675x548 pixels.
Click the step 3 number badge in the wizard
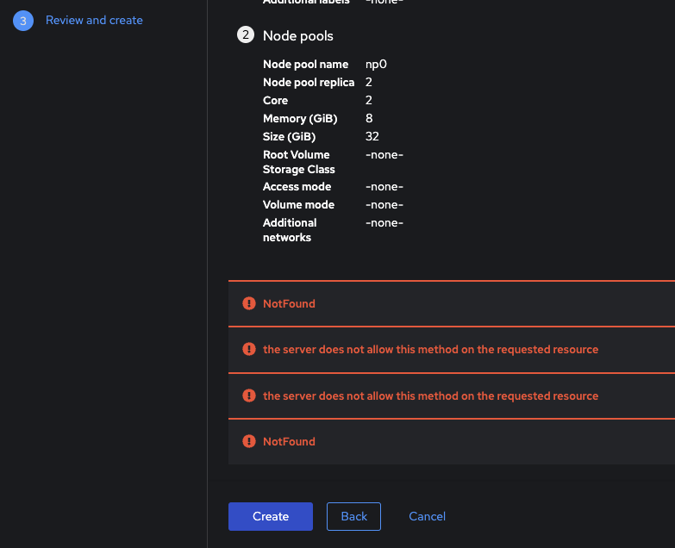click(x=23, y=21)
